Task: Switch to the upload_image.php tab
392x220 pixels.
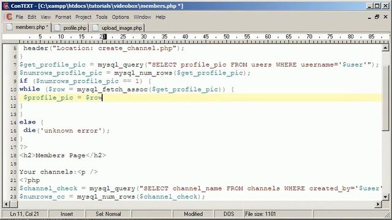Action: [x=117, y=28]
